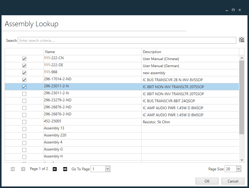249x188 pixels.
Task: Uncheck the 111-222-CN assembly
Action: click(24, 58)
